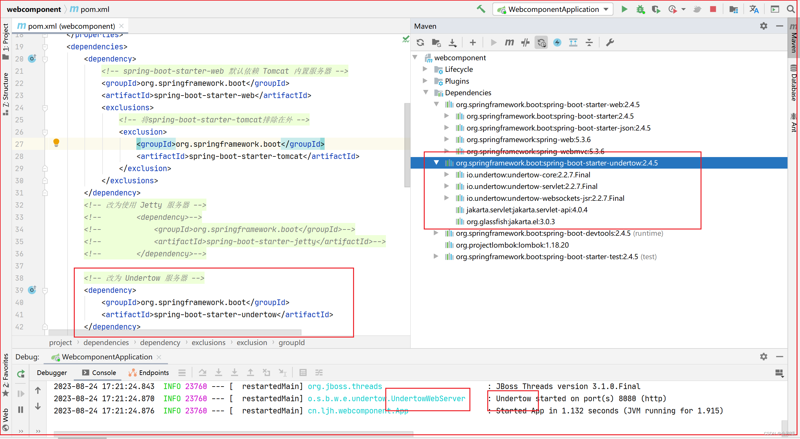Click the intention lightbulb on line 27
The height and width of the screenshot is (439, 800).
56,143
